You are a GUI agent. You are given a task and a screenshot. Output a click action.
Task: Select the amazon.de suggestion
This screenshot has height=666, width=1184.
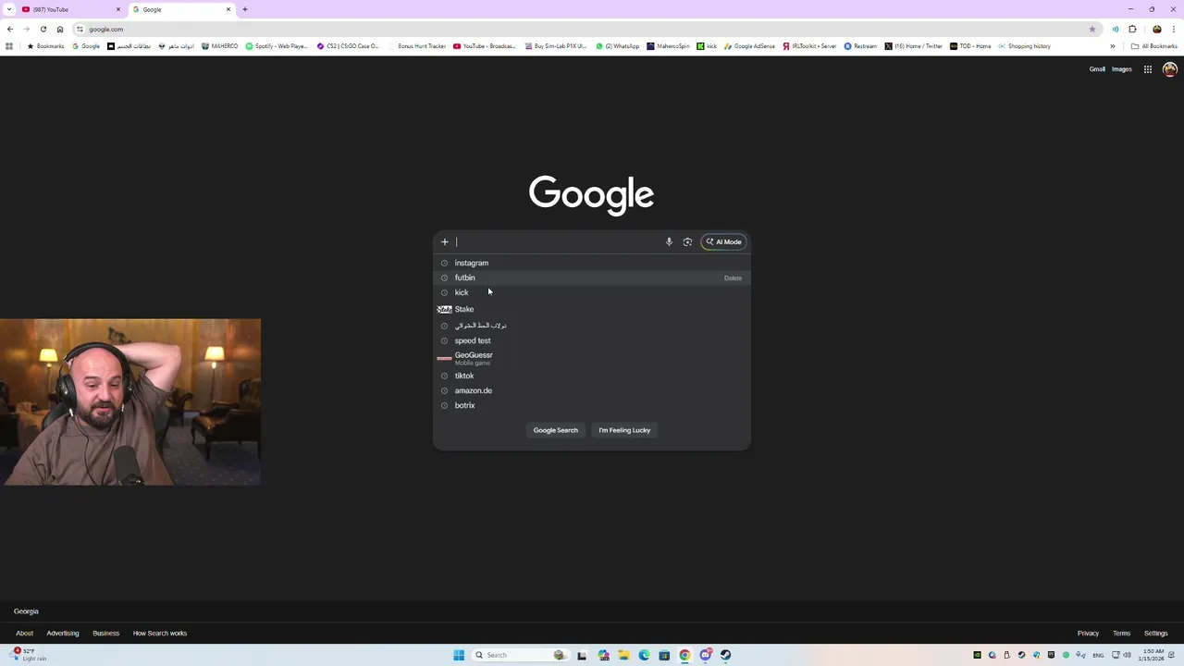[592, 390]
